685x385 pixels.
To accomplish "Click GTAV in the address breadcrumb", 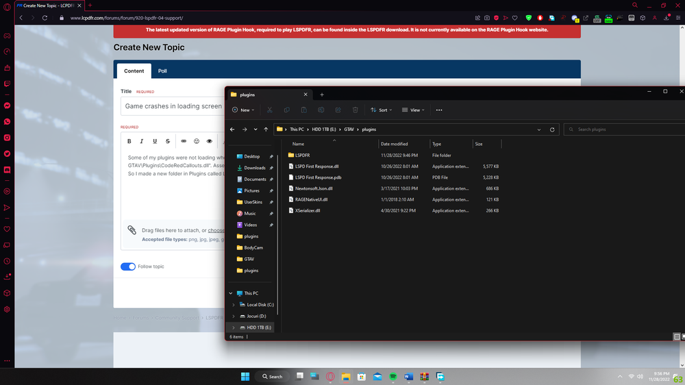I will tap(349, 129).
